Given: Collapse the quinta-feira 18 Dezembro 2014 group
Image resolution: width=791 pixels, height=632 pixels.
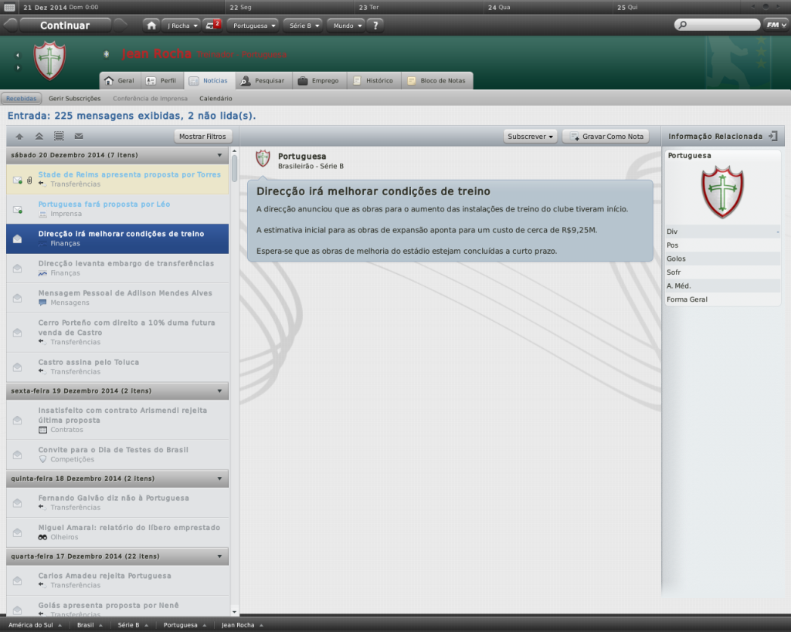Looking at the screenshot, I should pyautogui.click(x=220, y=478).
